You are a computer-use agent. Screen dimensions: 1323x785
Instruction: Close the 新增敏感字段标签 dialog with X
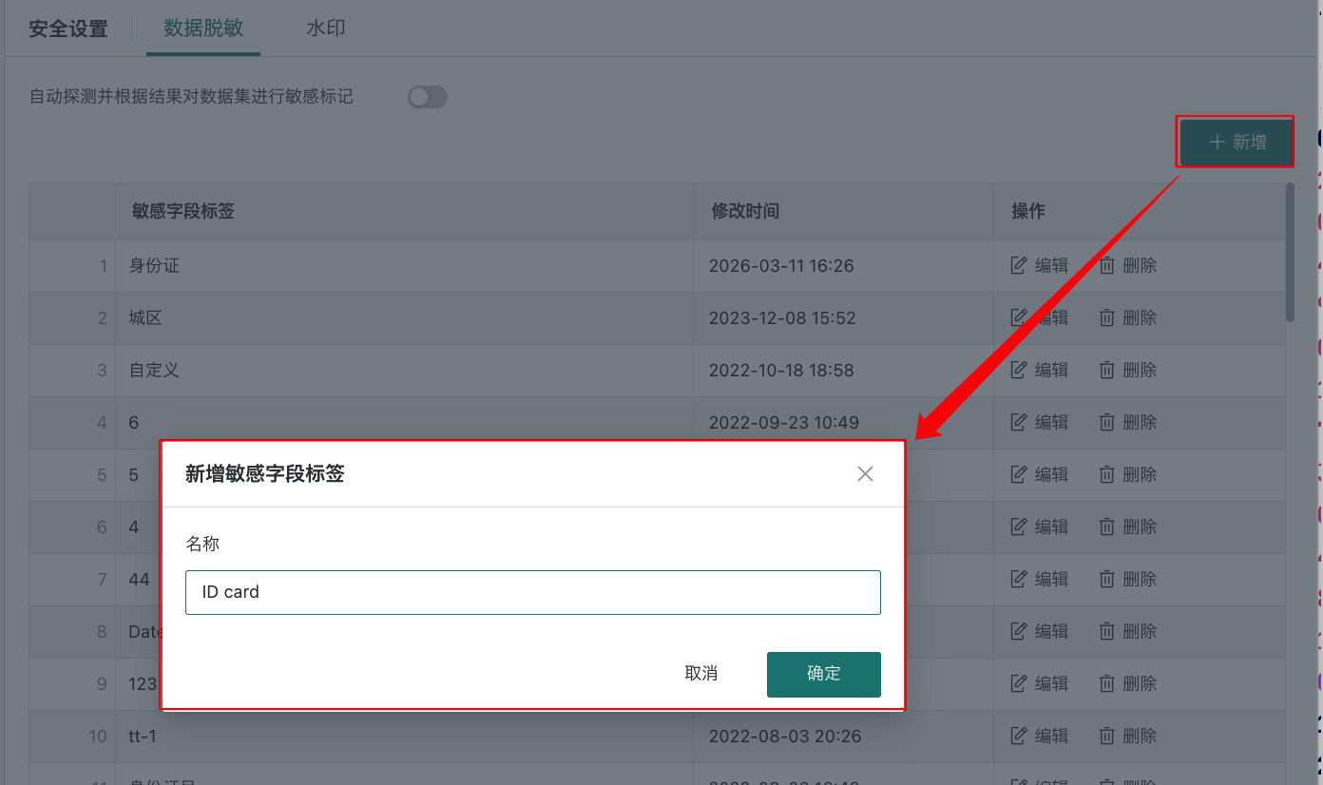[x=865, y=474]
